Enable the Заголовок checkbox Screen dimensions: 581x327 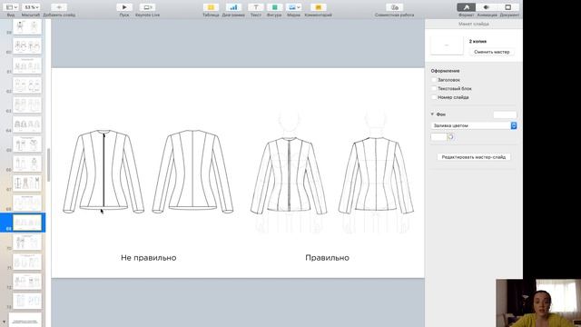coord(434,80)
